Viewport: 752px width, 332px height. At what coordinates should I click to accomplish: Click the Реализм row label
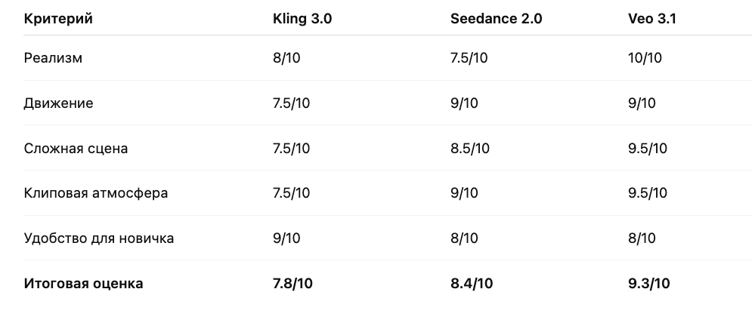point(53,58)
